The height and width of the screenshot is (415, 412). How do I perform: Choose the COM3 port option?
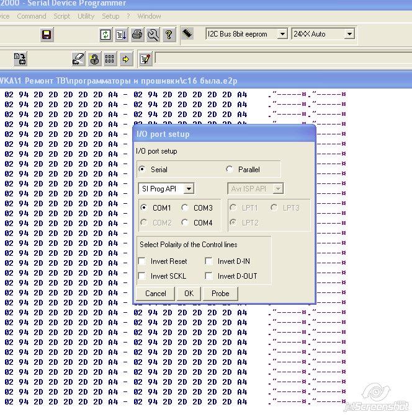(x=185, y=207)
